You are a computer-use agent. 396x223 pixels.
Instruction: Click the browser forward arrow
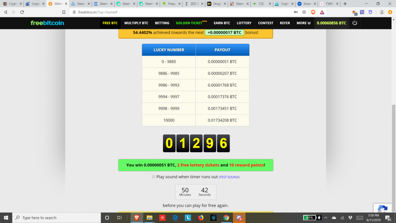pos(13,12)
